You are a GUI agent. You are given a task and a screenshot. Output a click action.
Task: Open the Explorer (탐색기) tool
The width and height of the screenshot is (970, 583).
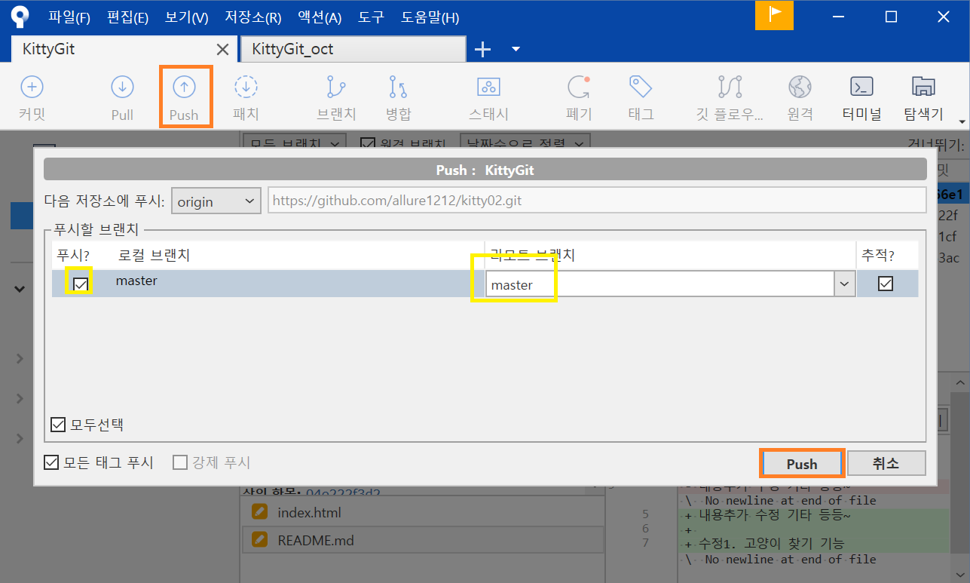tap(923, 98)
